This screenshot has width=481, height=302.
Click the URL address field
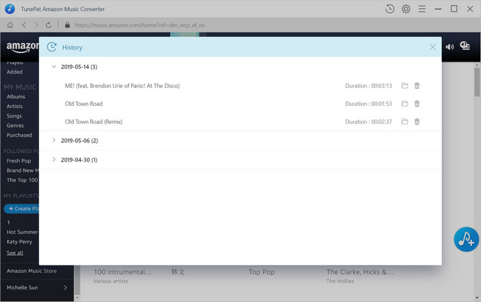(x=139, y=25)
